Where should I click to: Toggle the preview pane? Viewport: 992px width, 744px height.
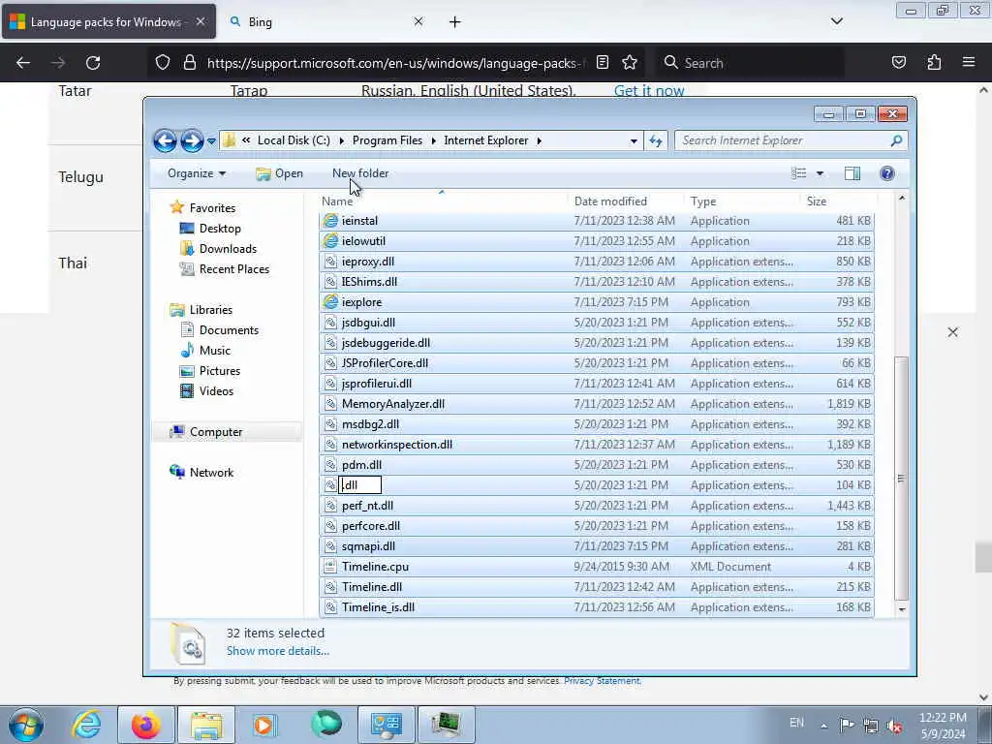coord(852,173)
